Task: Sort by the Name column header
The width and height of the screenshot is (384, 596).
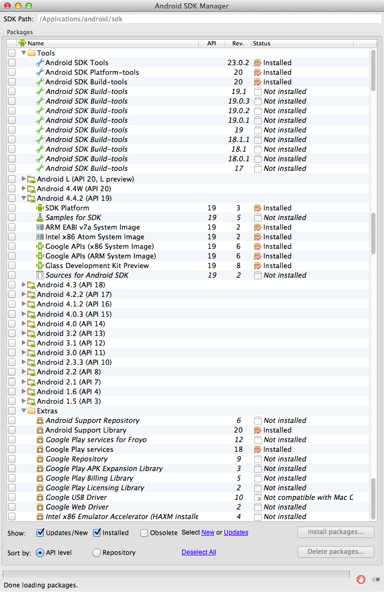Action: pos(107,43)
